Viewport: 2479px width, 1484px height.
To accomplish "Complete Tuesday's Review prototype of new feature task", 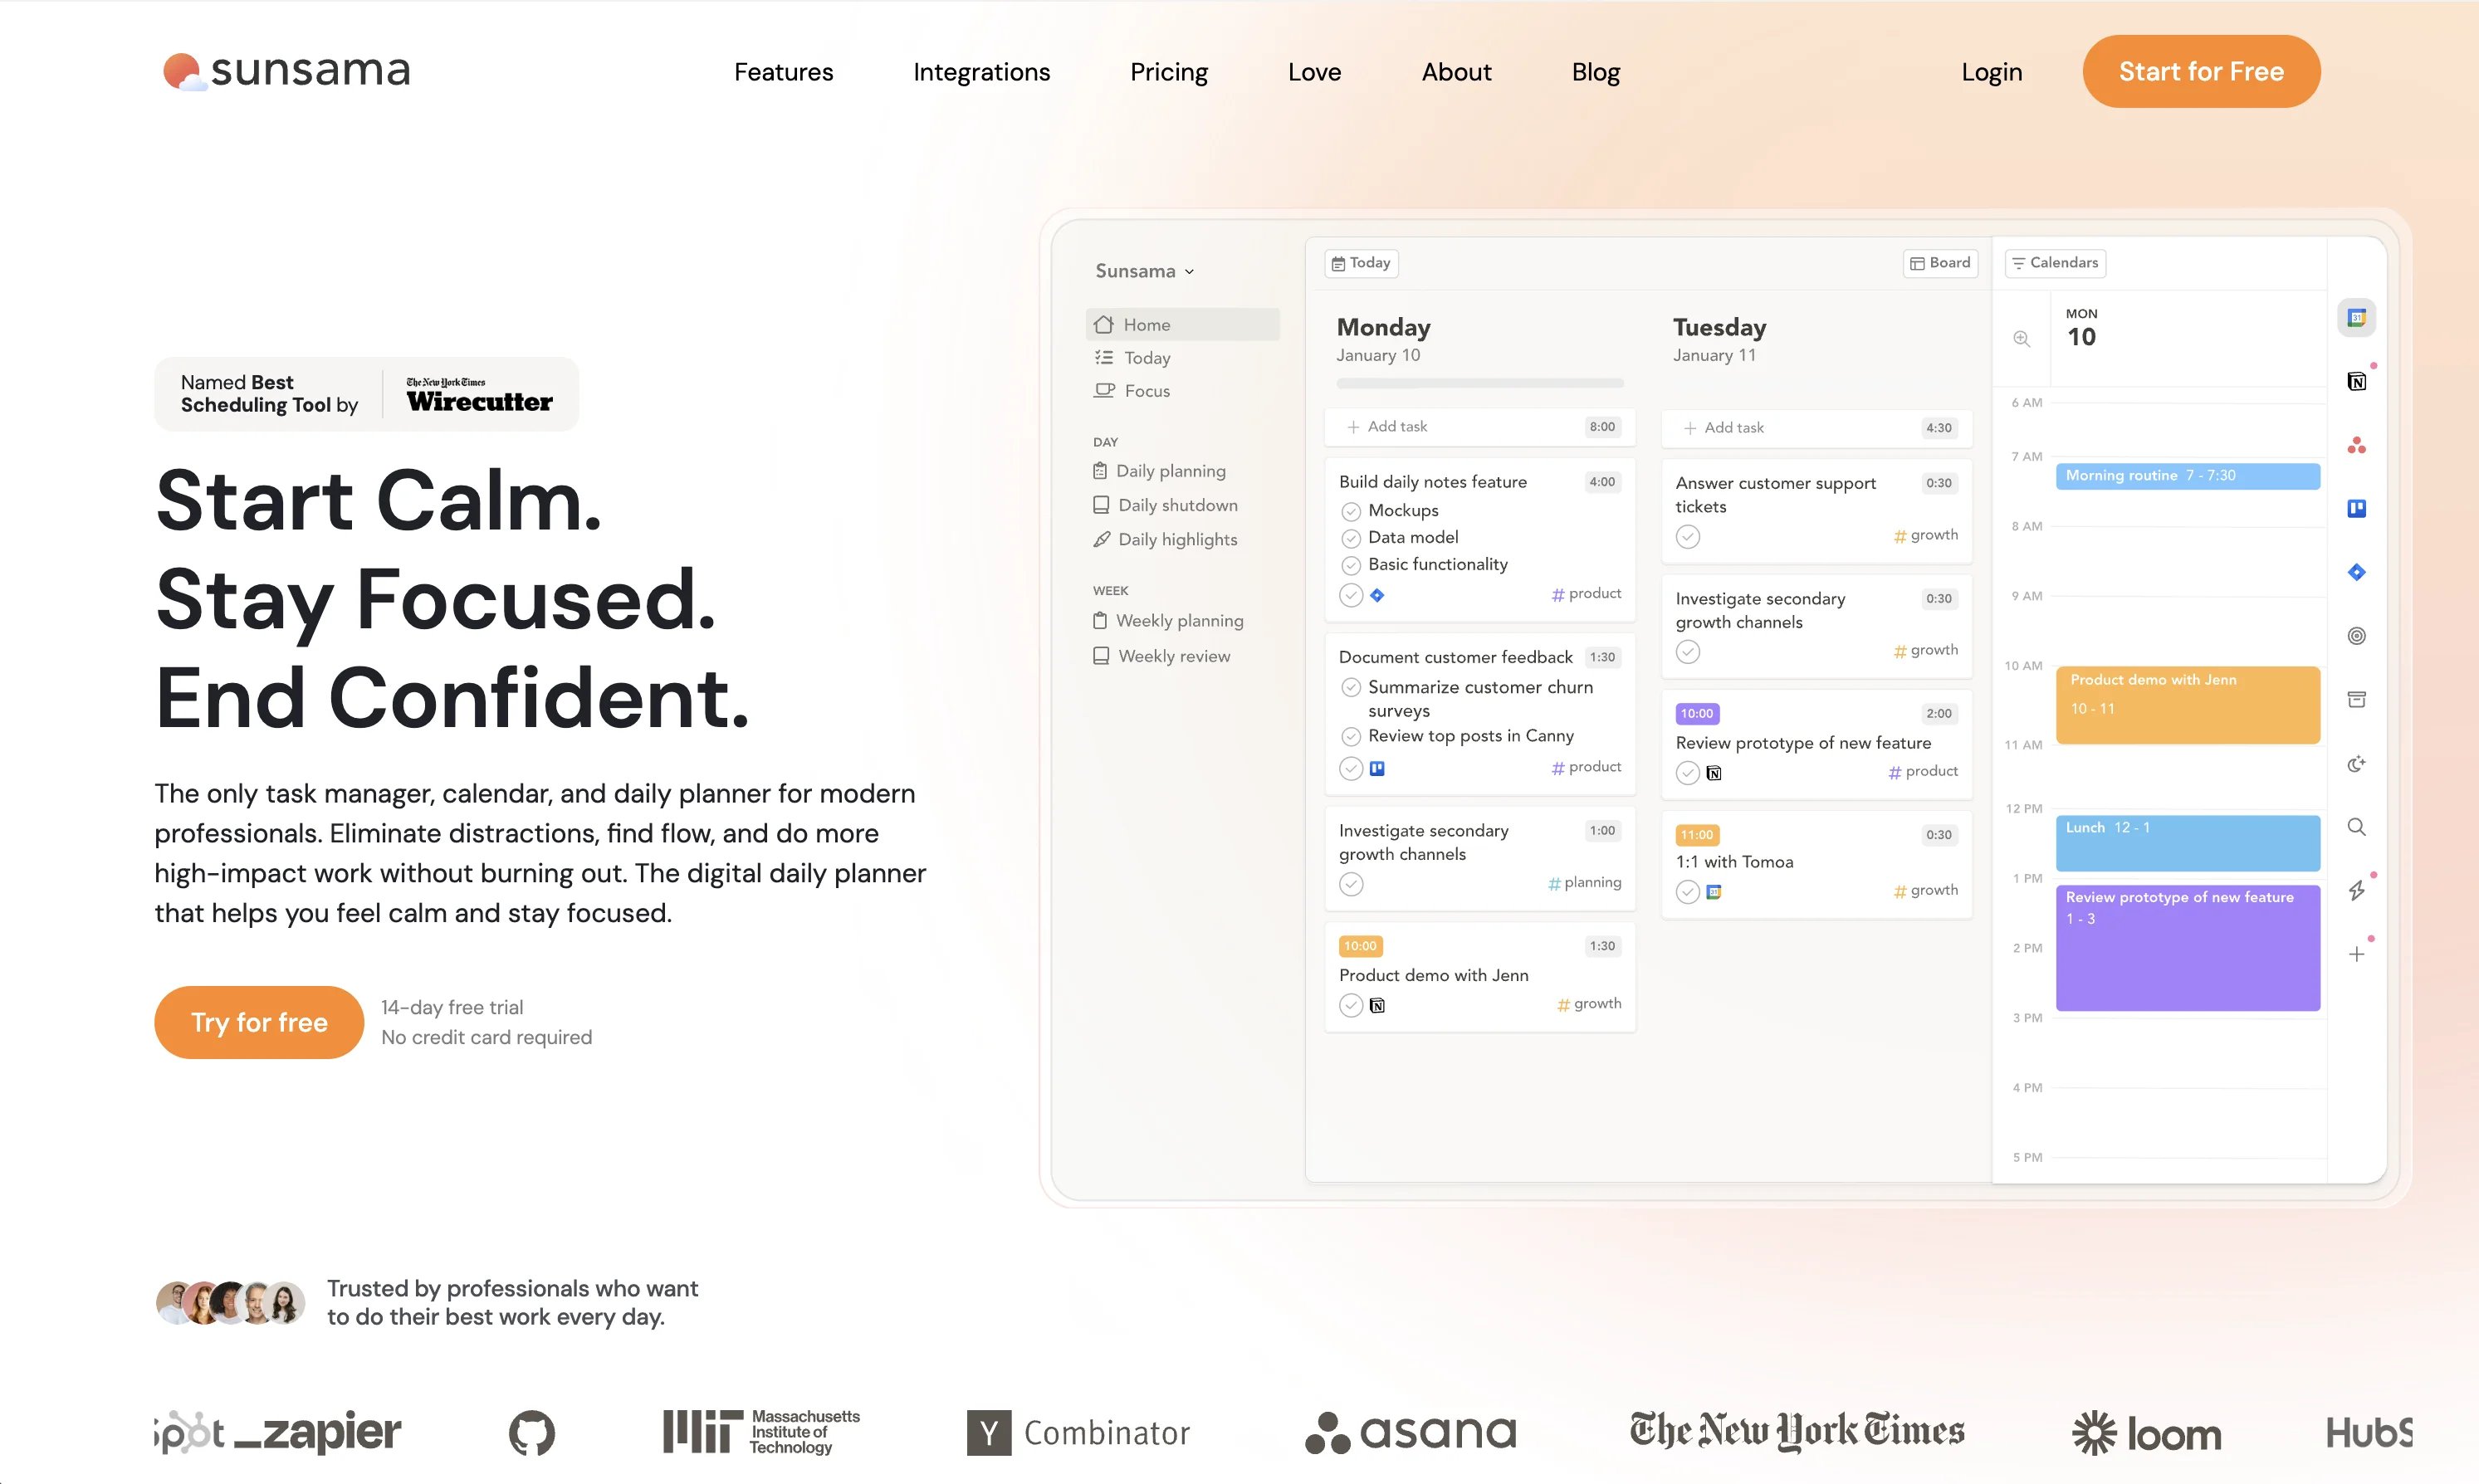I will click(x=1687, y=773).
